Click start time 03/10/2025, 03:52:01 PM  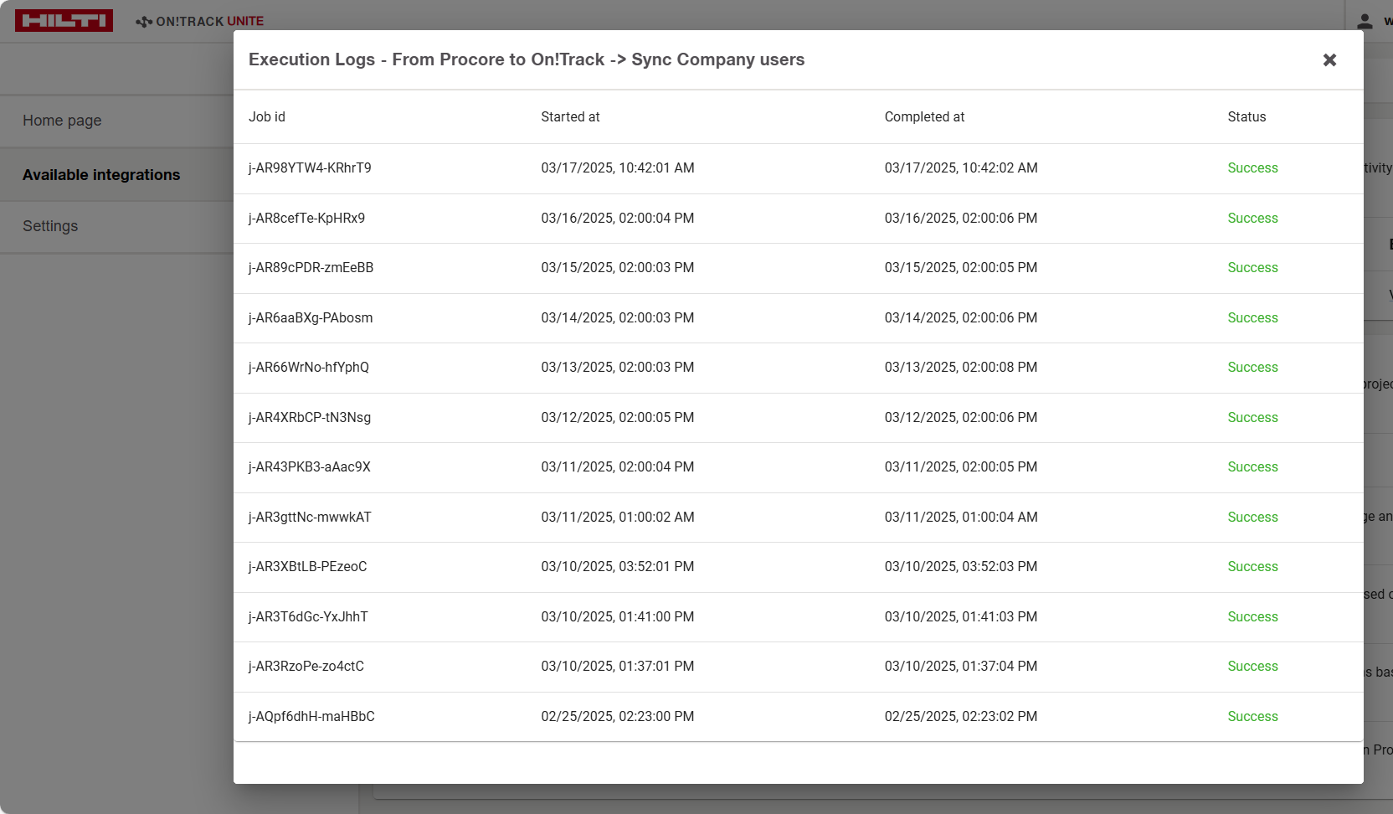(618, 567)
